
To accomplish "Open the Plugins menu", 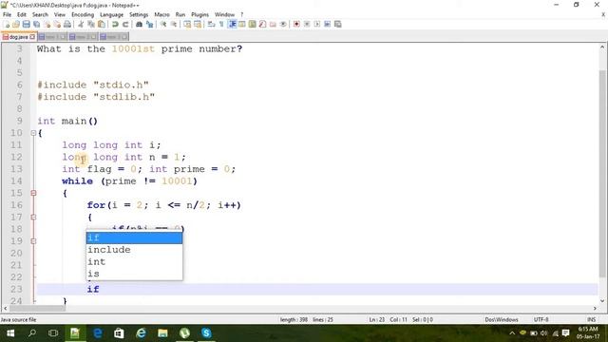I will tap(200, 15).
